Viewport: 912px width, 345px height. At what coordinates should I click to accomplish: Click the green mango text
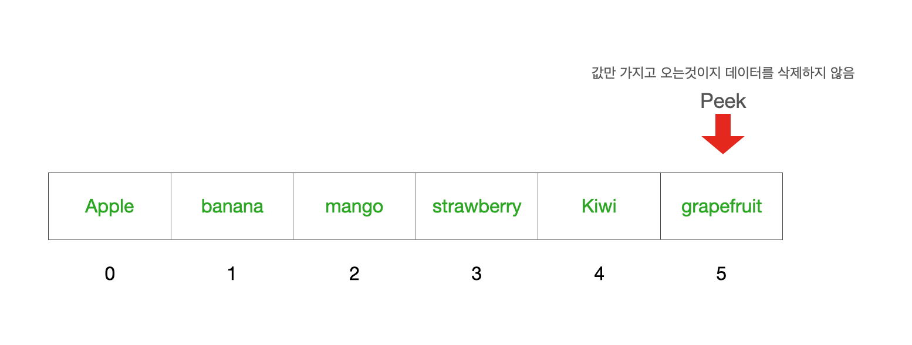[354, 207]
